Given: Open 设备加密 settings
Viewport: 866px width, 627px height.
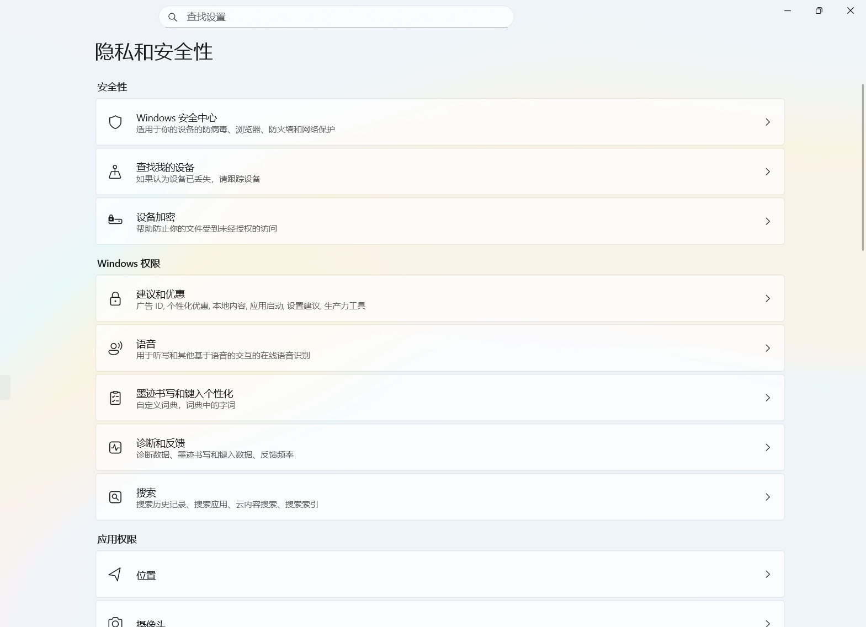Looking at the screenshot, I should tap(440, 221).
